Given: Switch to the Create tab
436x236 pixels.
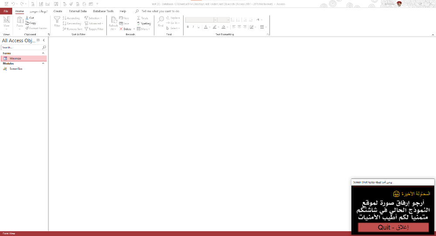Looking at the screenshot, I should pyautogui.click(x=58, y=11).
